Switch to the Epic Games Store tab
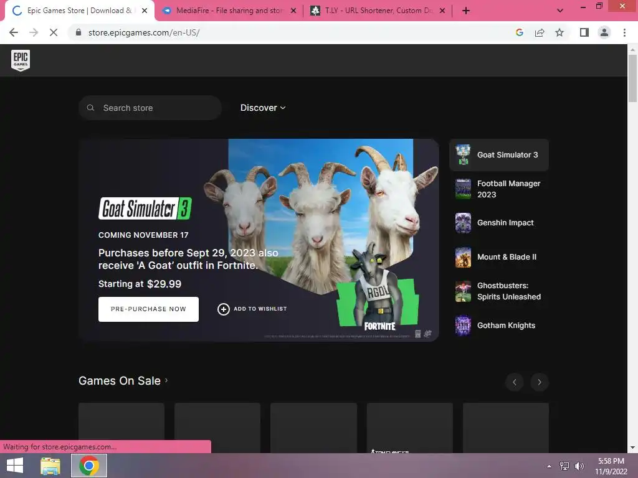 click(x=79, y=11)
